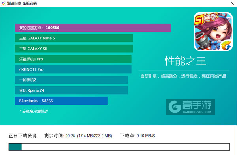The image size is (237, 155).
Task: Click the 下载率 9.16 MB/S value
Action: coord(138,136)
